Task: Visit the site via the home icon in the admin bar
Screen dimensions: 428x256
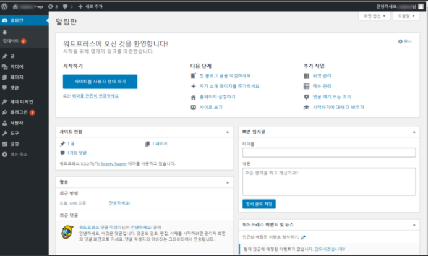Action: pos(15,7)
